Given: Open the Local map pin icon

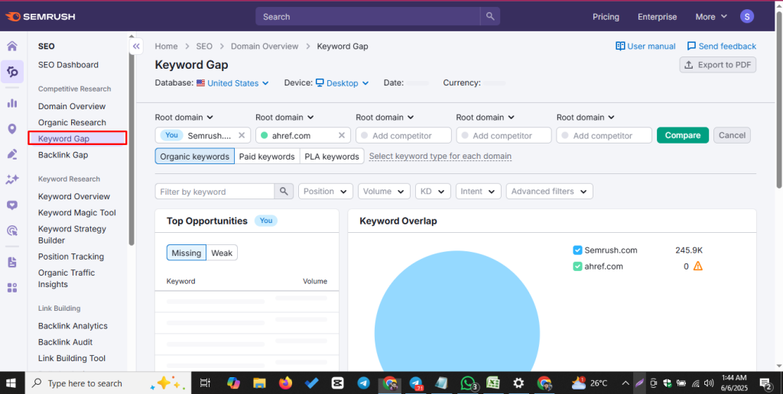Looking at the screenshot, I should (x=12, y=129).
